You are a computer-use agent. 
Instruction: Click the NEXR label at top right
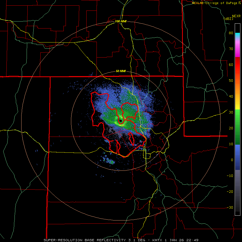[236, 16]
